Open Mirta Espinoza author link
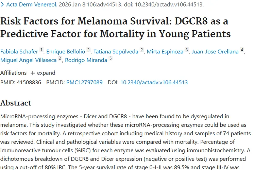 coord(165,51)
